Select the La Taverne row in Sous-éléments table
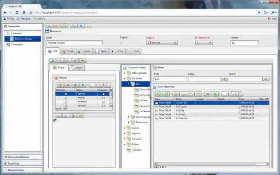 211,118
